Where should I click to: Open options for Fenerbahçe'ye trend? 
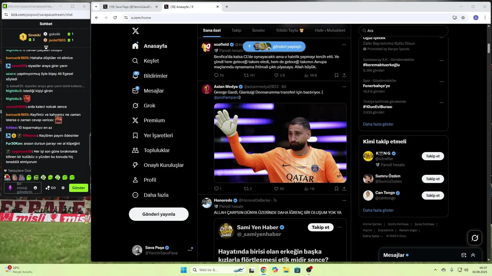[442, 81]
